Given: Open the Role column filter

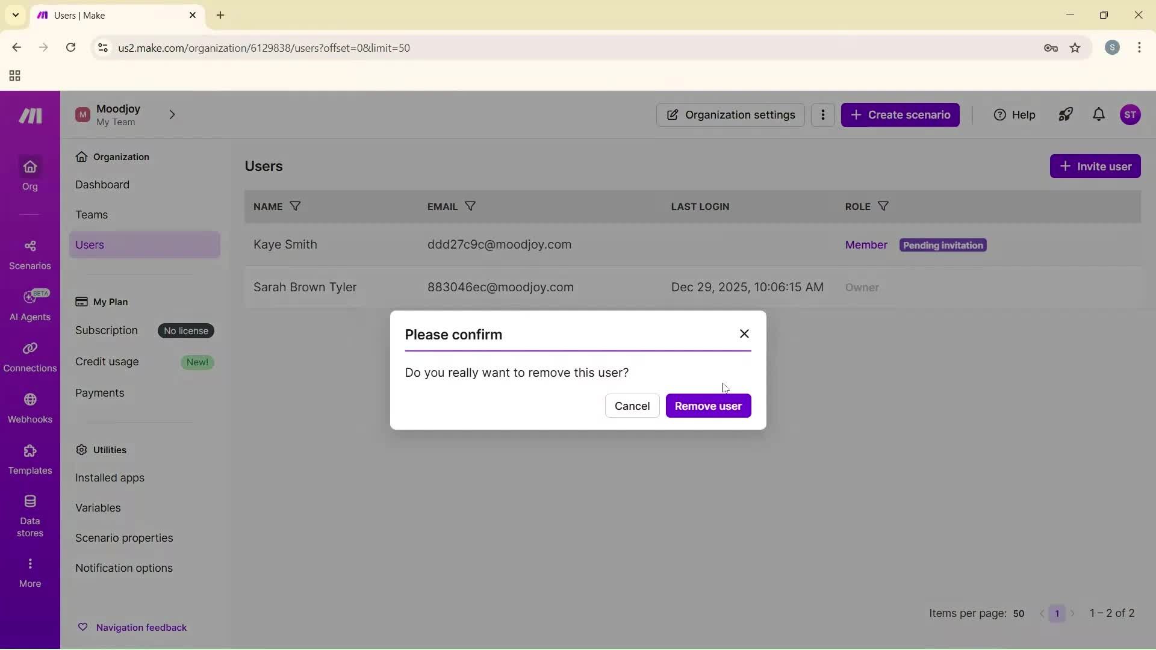Looking at the screenshot, I should point(883,206).
